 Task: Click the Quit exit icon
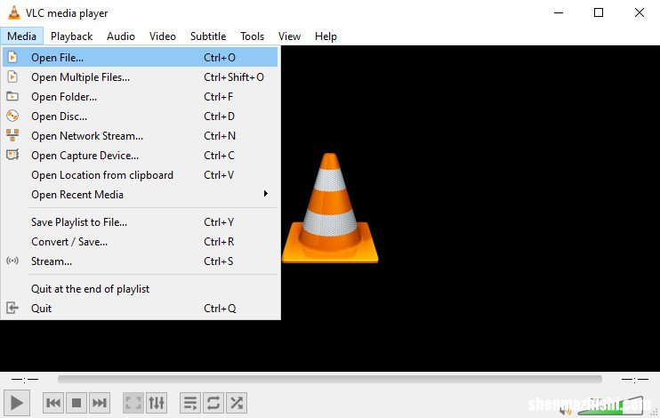coord(12,308)
